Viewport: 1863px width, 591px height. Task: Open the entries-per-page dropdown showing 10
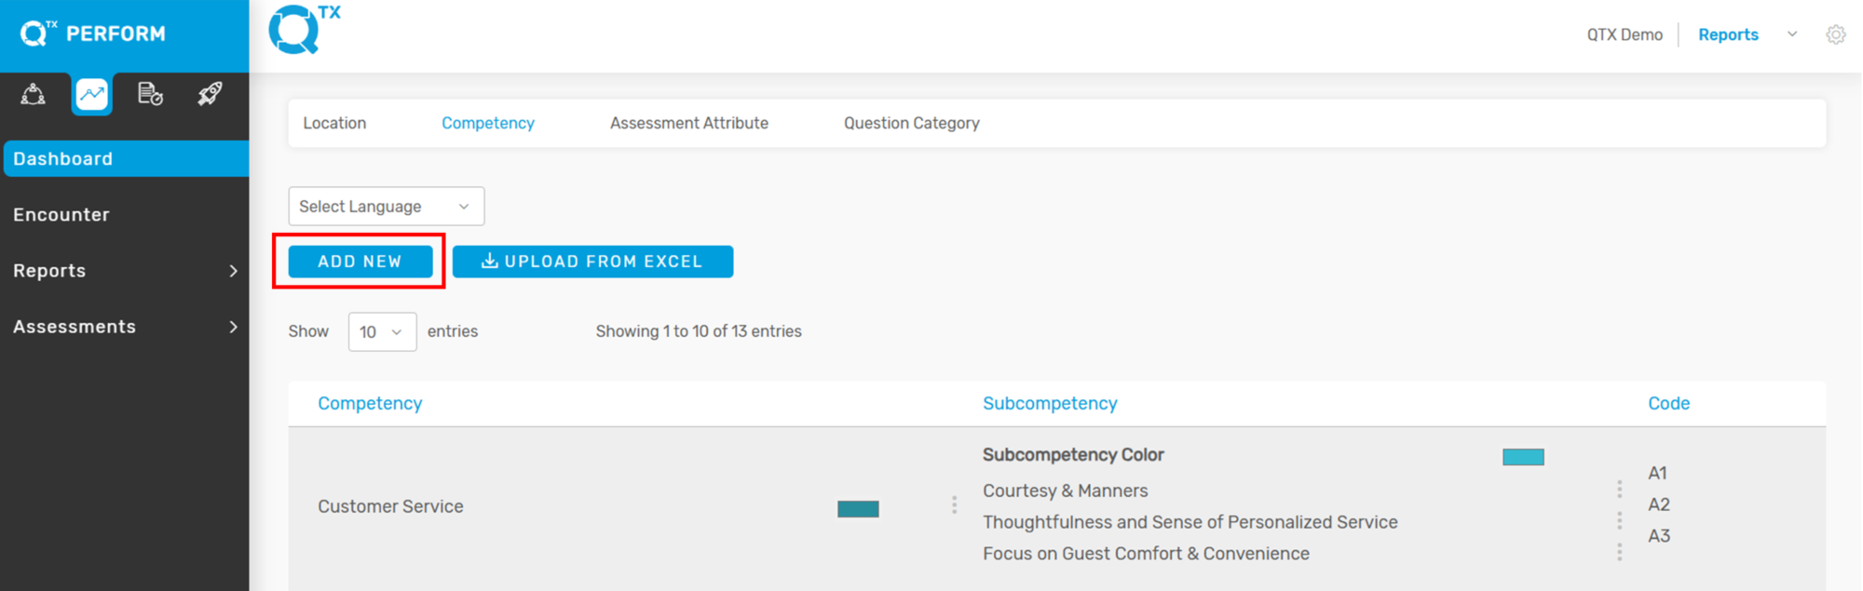tap(382, 332)
